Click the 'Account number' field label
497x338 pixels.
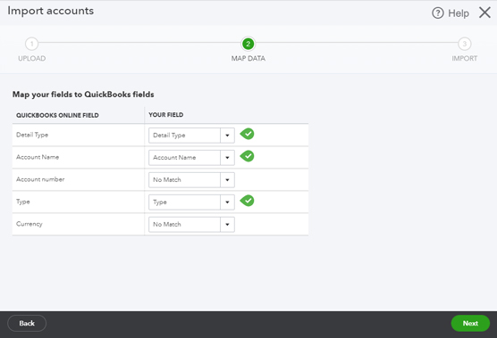[40, 179]
